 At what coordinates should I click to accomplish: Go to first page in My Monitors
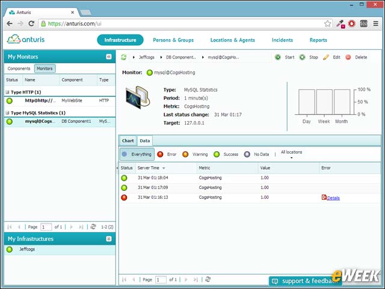click(x=10, y=227)
